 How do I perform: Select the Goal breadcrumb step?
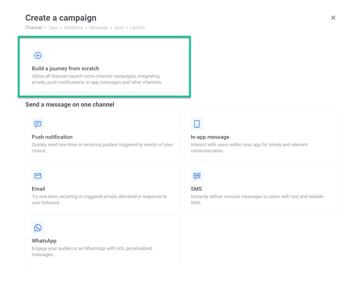[119, 28]
